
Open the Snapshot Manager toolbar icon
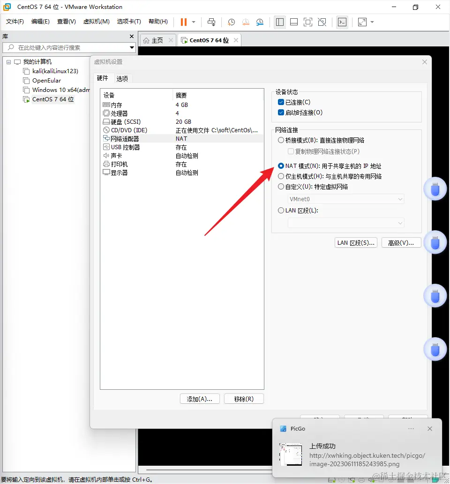coord(260,22)
